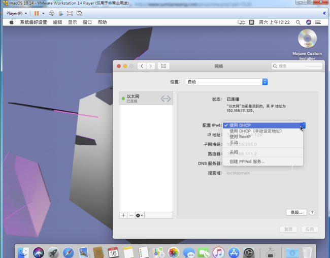This screenshot has height=258, width=330.
Task: Open Messages bubble icon in Dock
Action: 188,252
